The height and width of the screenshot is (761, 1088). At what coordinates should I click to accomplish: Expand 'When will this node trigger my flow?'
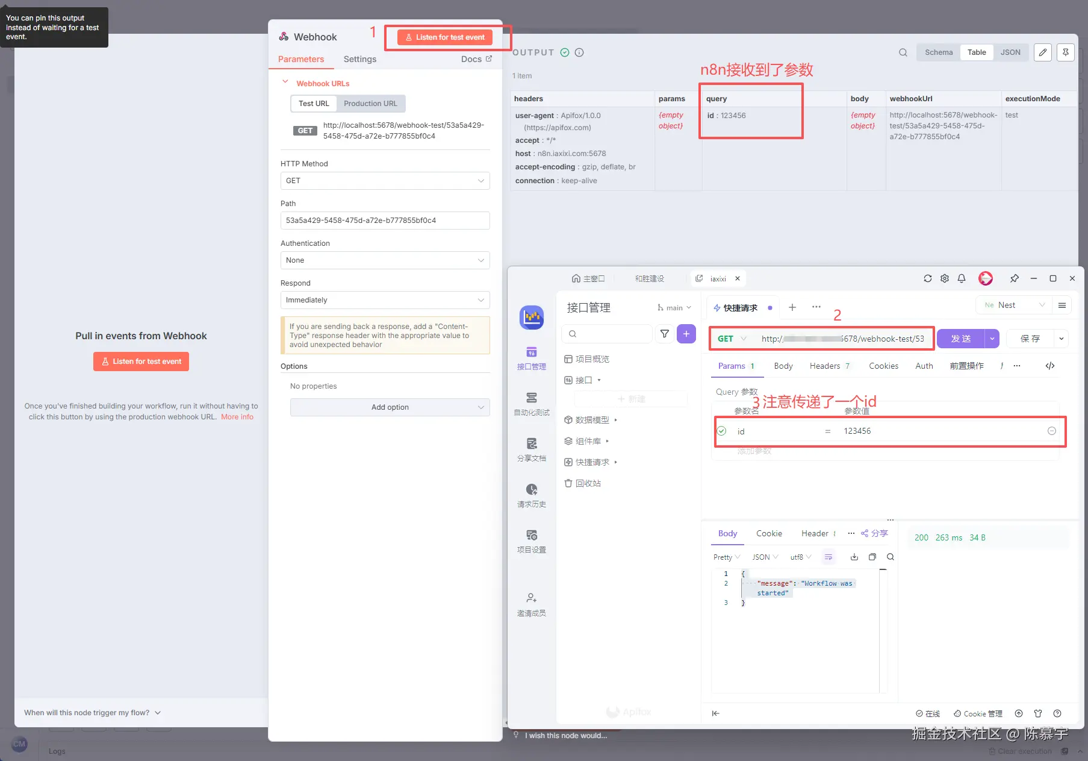92,713
